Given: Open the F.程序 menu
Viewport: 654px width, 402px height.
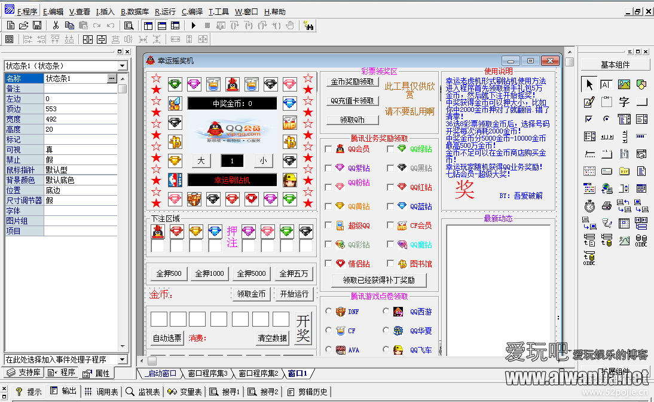Looking at the screenshot, I should point(27,12).
